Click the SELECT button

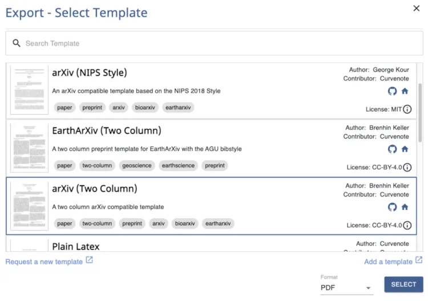pos(403,284)
